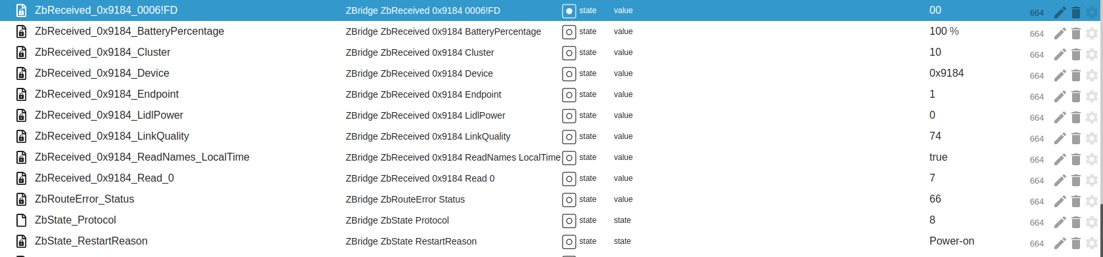Edit the LidlPower object with pencil
Screen dimensions: 1103x257
[x=1060, y=117]
